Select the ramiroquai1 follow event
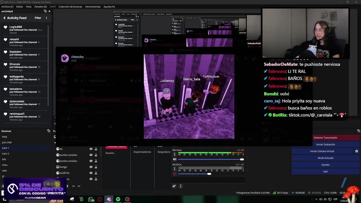This screenshot has width=361, height=203. tap(25, 117)
